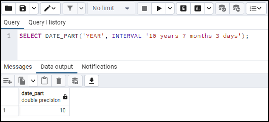Viewport: 269px width, 122px height.
Task: Run Explain Analyze chart icon
Action: point(198,8)
